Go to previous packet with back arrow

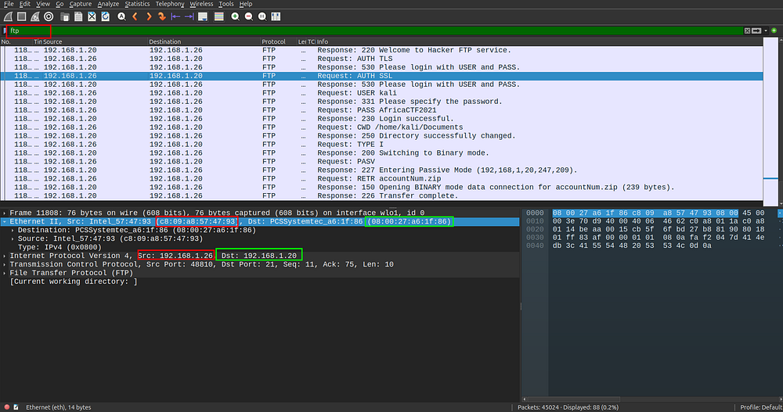click(x=135, y=16)
